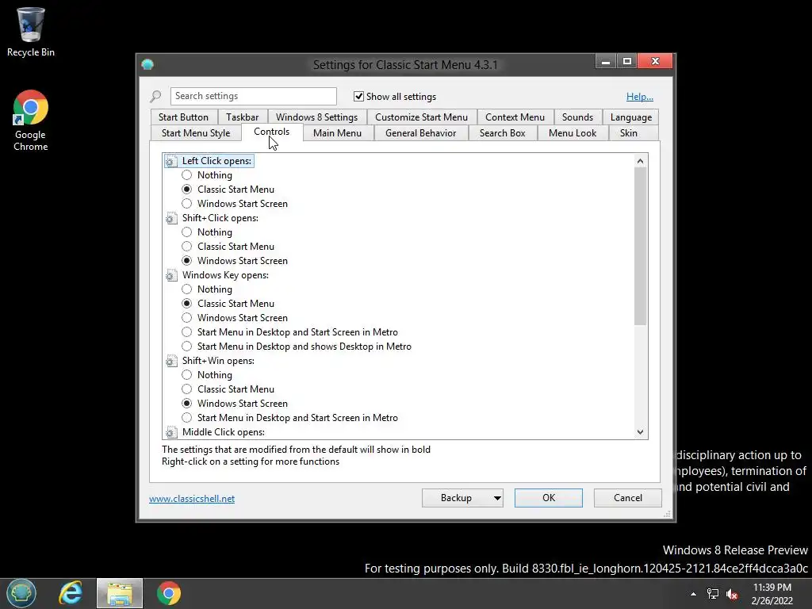Open Chrome from the taskbar
Screen dimensions: 812x609
pyautogui.click(x=169, y=593)
